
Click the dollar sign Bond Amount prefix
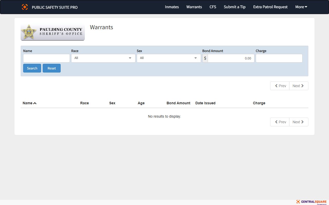click(x=205, y=58)
